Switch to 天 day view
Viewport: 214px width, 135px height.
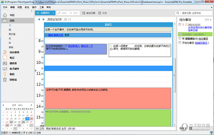click(x=10, y=25)
